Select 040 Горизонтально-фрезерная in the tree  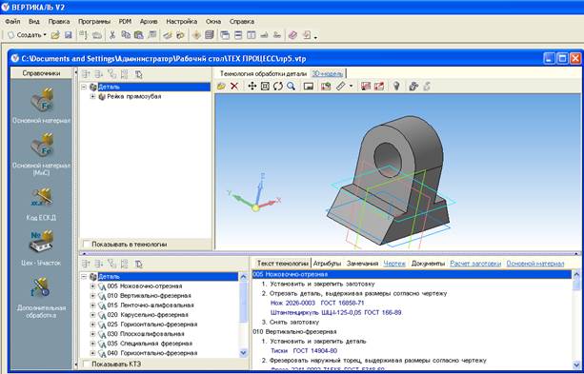tap(152, 353)
